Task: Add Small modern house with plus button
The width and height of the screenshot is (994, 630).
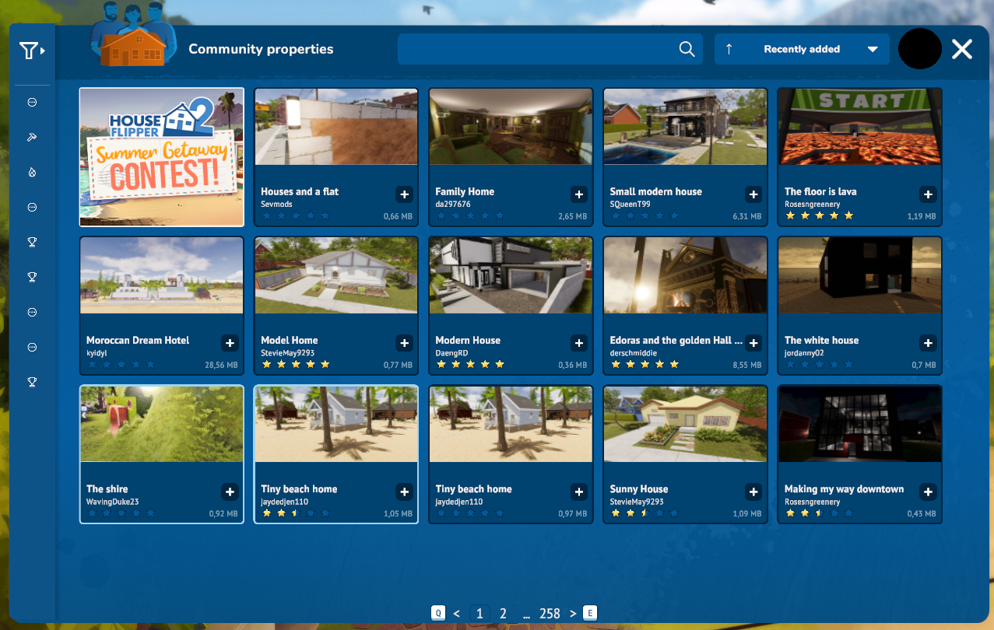Action: pyautogui.click(x=753, y=194)
